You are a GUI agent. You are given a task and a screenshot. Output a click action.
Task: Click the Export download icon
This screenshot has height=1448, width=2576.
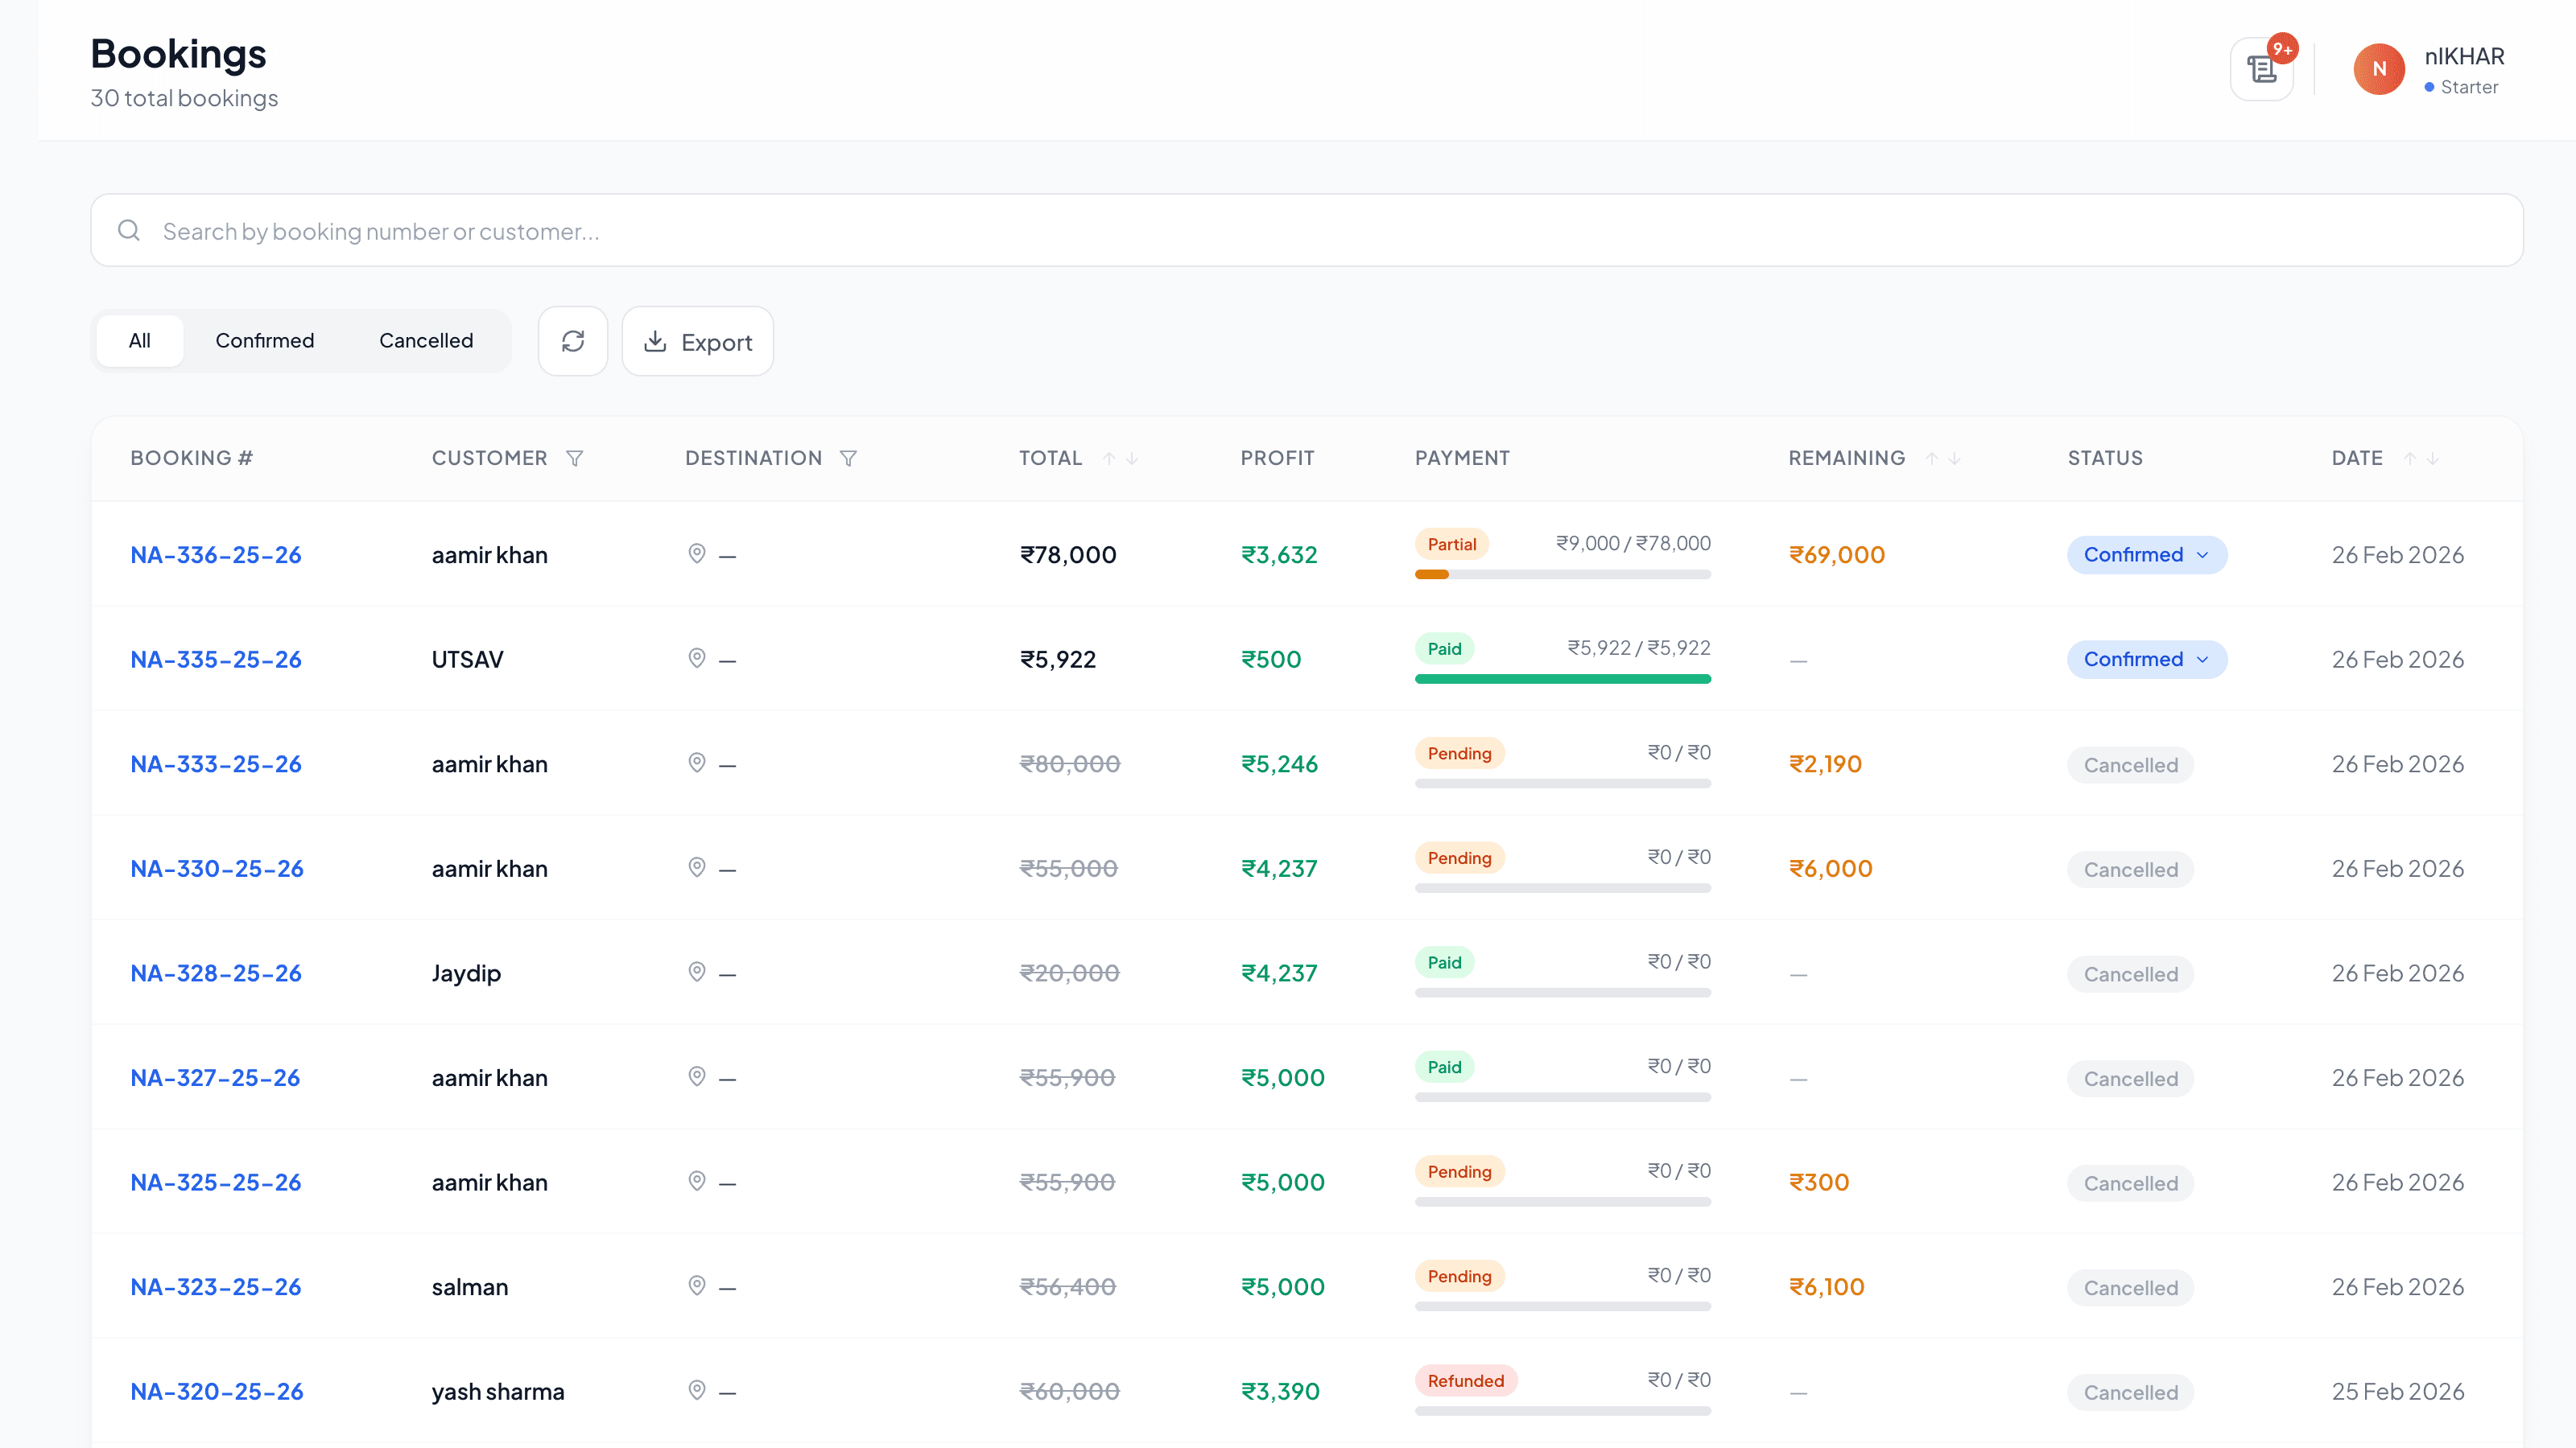coord(656,342)
